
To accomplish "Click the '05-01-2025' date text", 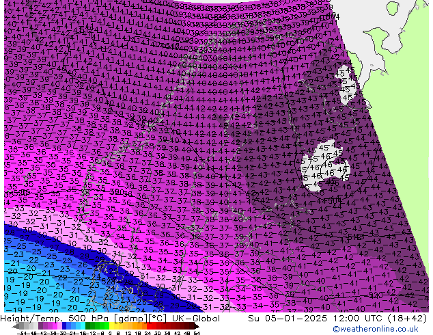I will coord(296,319).
